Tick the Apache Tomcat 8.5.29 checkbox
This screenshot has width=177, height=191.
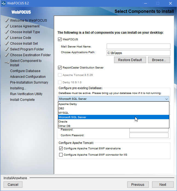point(60,75)
